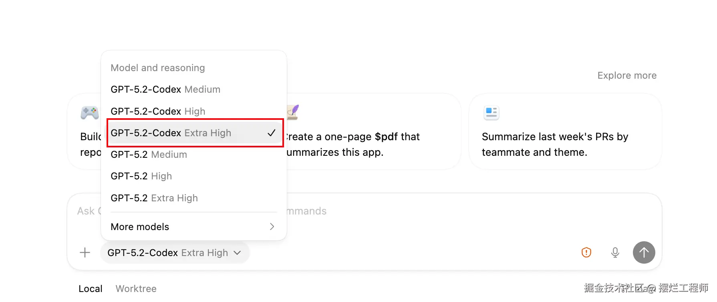Open the GPT-5.2-Codex Extra High model dropdown
The width and height of the screenshot is (717, 302).
174,253
